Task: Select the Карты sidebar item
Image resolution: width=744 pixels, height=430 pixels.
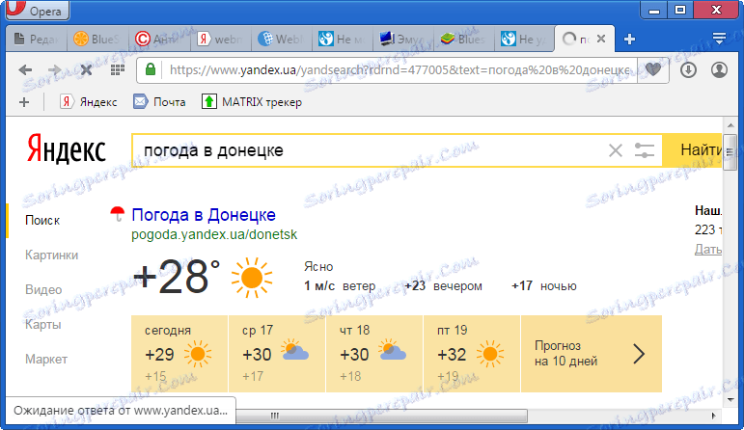Action: pos(43,324)
